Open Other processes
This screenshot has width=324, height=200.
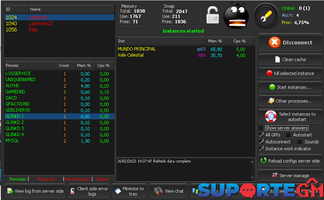click(290, 101)
